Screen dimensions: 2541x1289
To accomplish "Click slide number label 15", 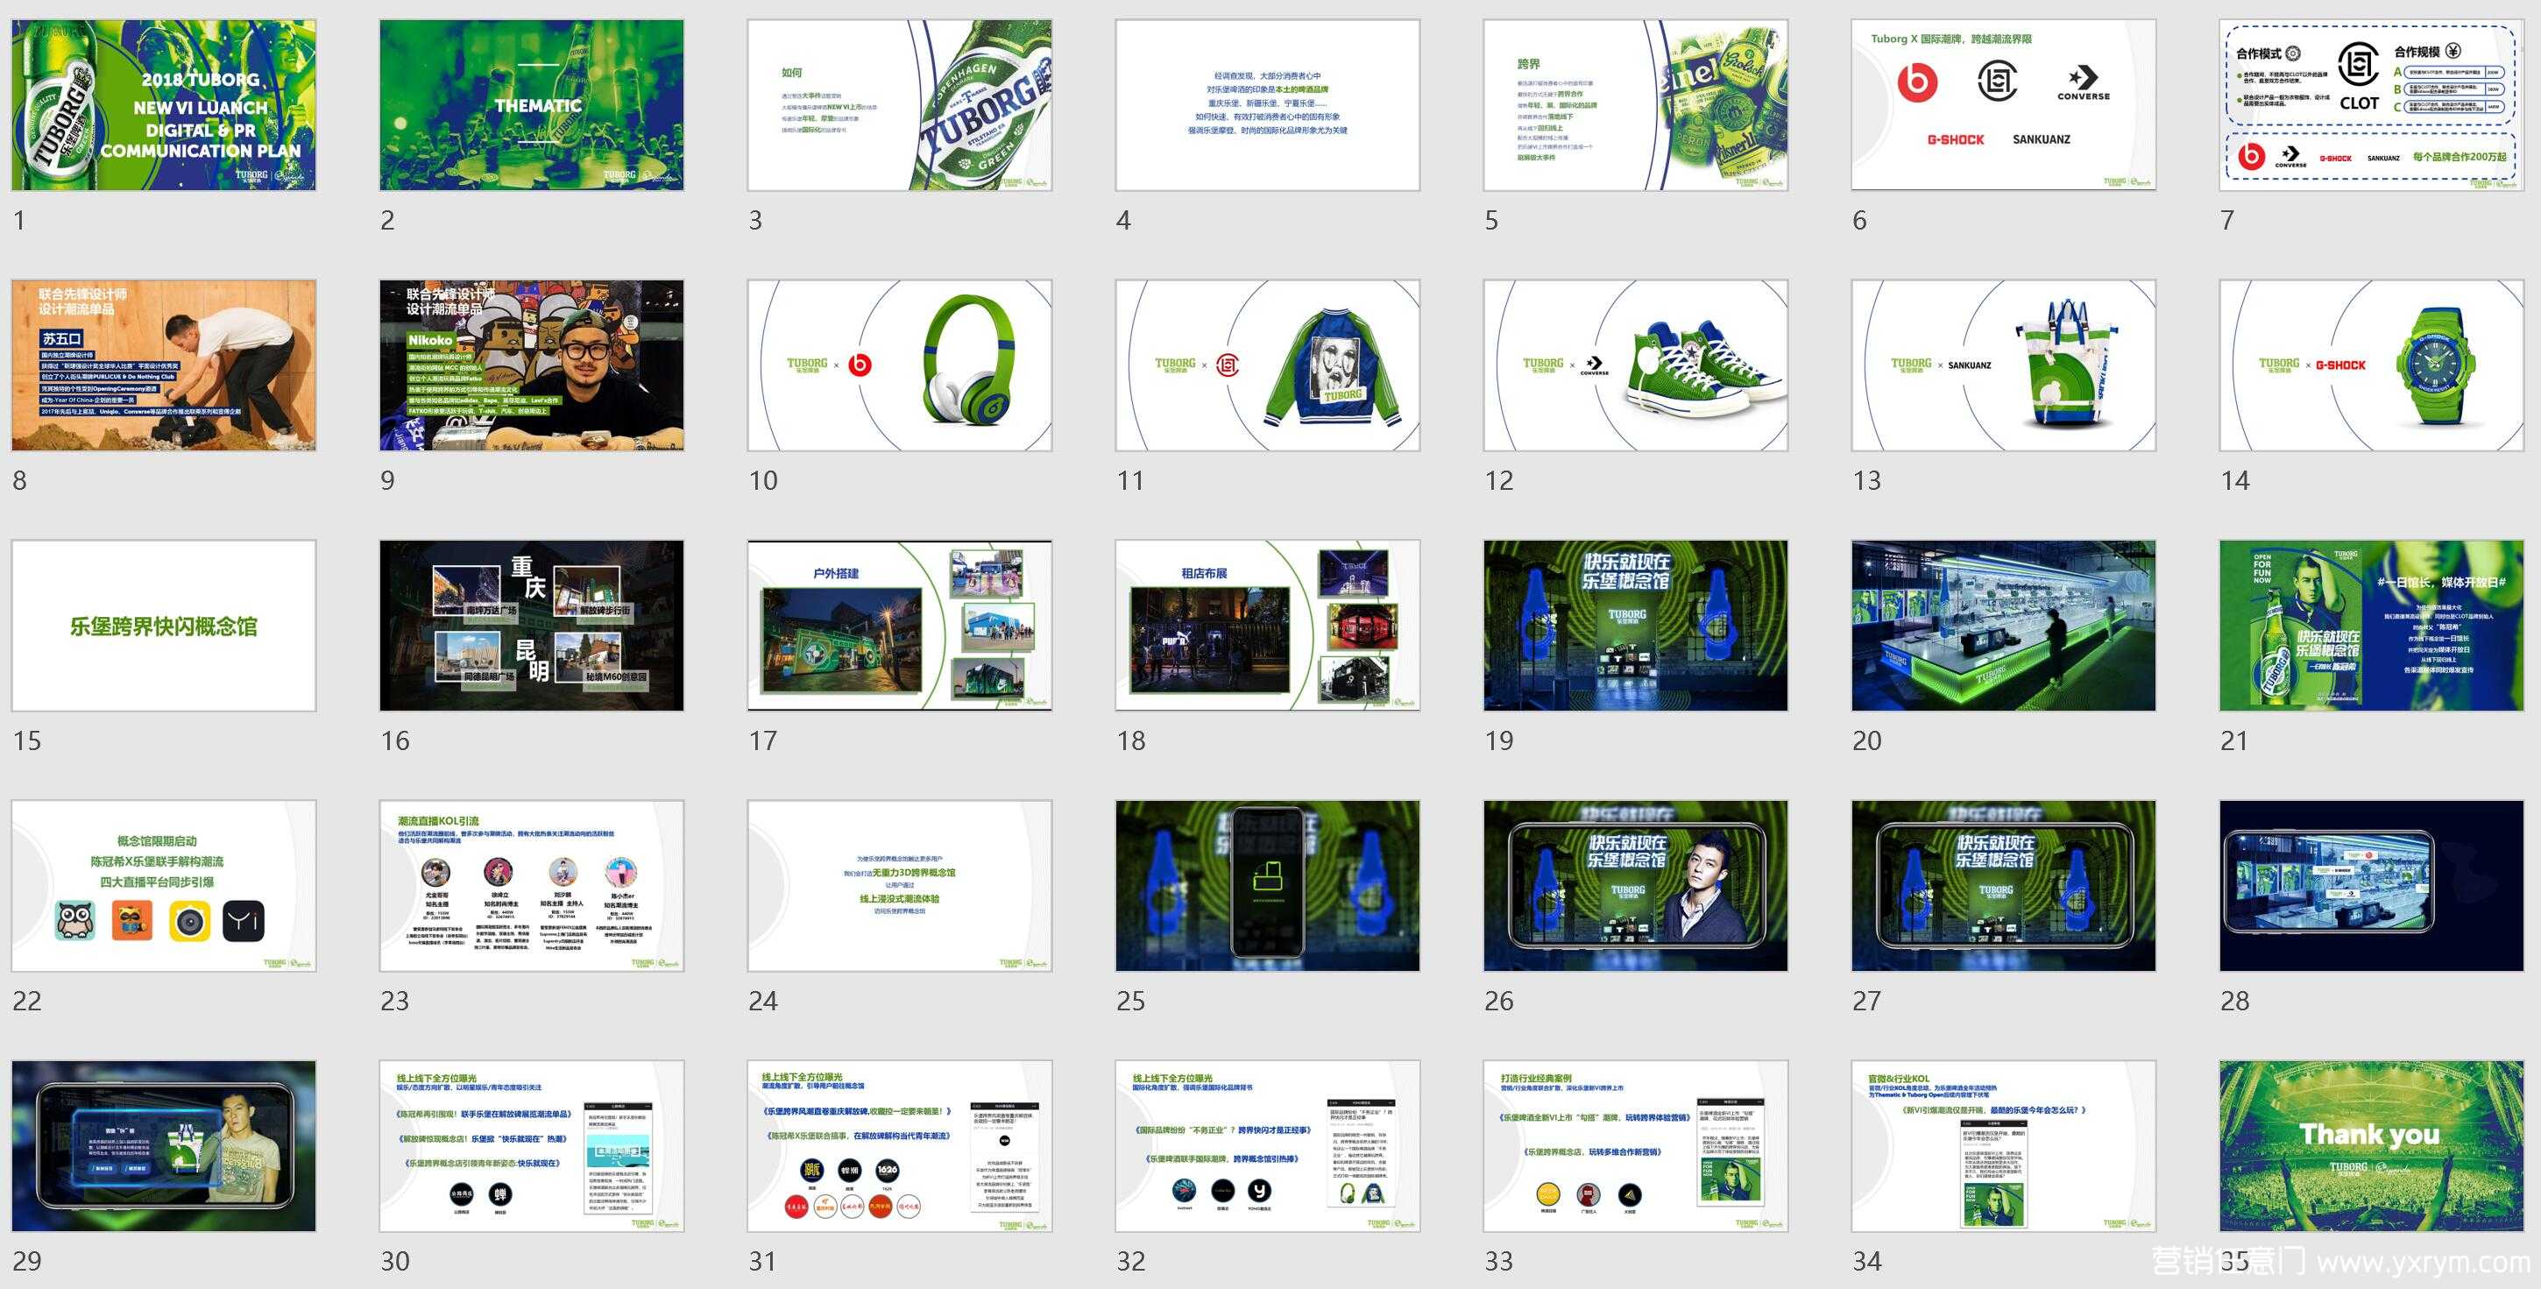I will [28, 740].
